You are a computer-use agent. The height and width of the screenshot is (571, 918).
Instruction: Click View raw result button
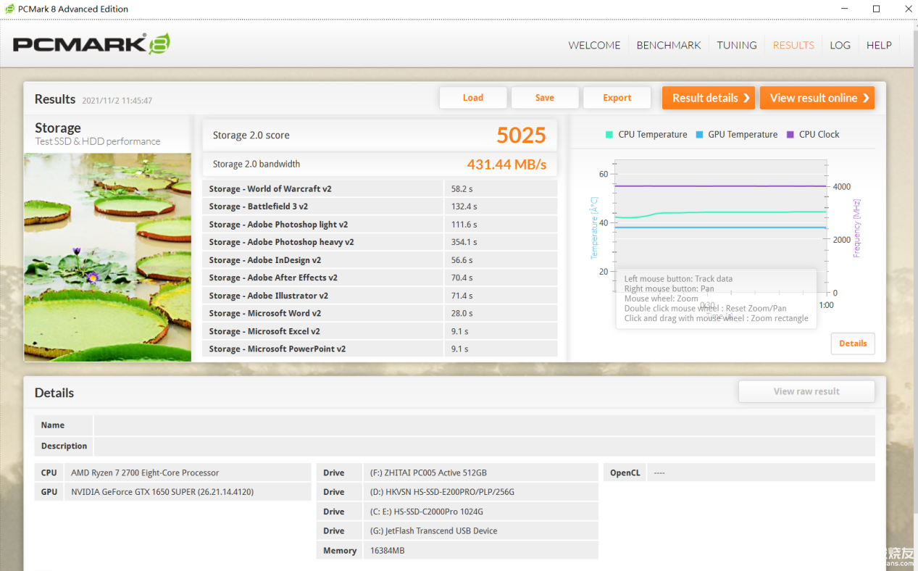tap(806, 391)
